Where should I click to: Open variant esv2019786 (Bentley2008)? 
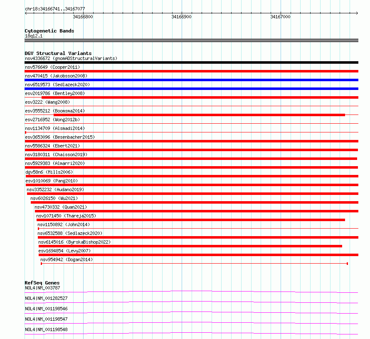tap(55, 93)
